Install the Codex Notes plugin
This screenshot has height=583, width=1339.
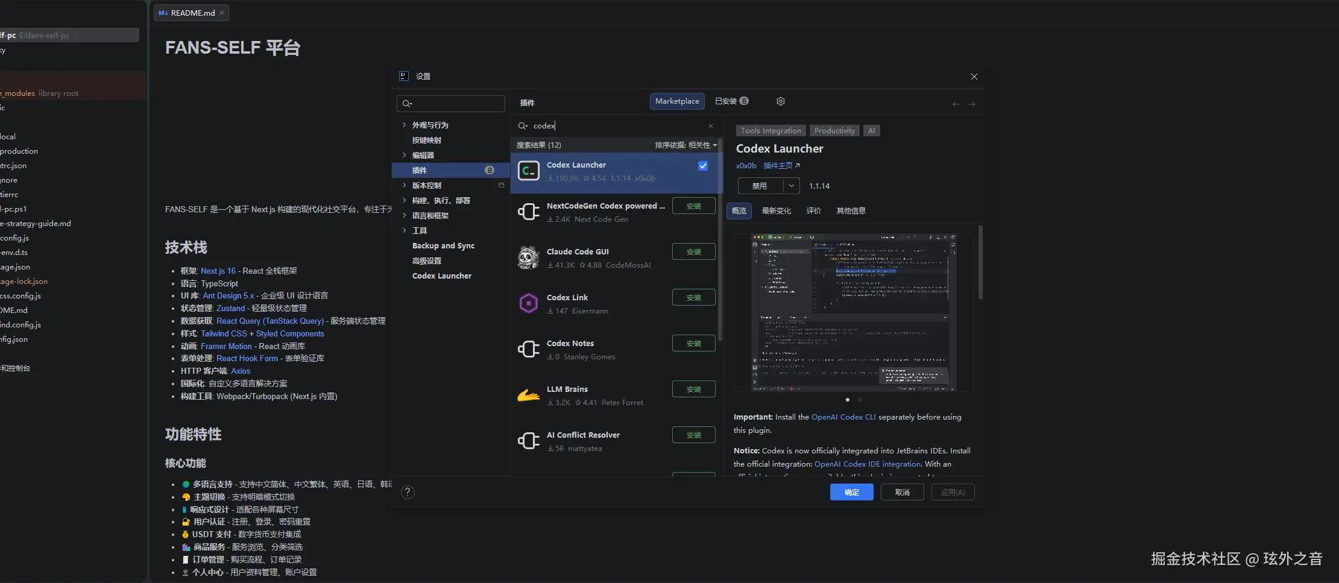(694, 344)
